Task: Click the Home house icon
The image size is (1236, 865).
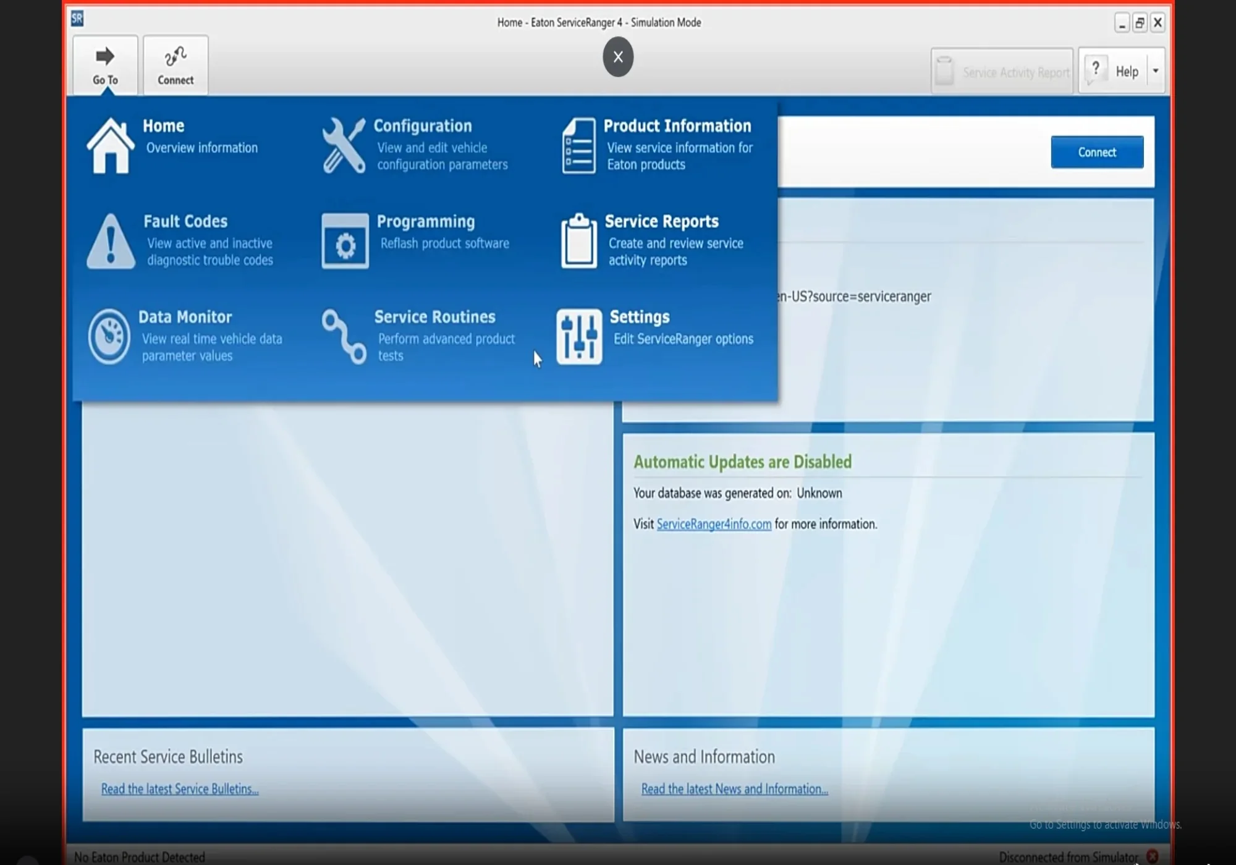Action: point(110,145)
